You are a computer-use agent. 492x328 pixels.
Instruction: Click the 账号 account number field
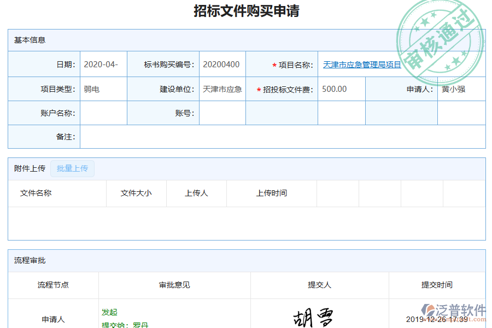tap(222, 113)
